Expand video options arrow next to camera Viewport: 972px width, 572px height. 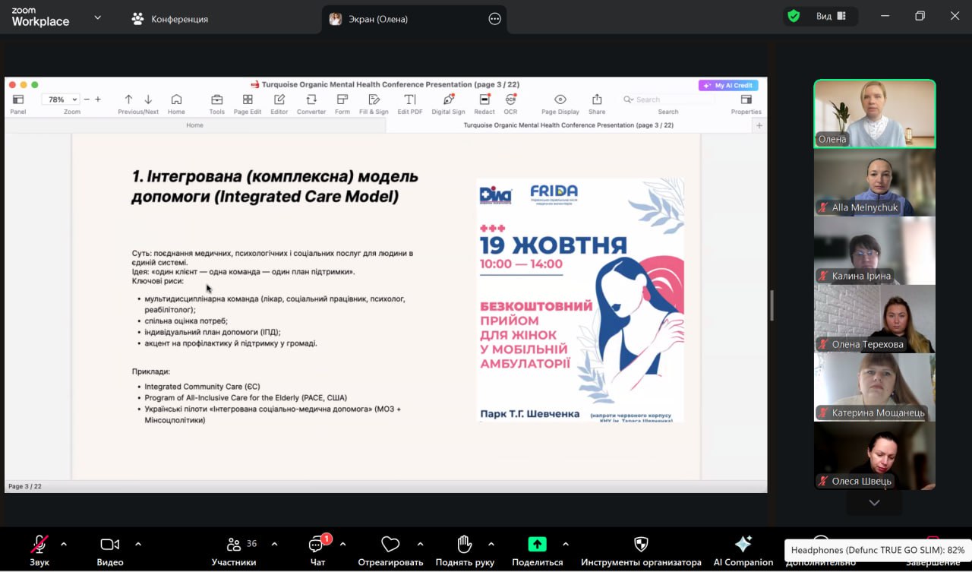pos(138,544)
